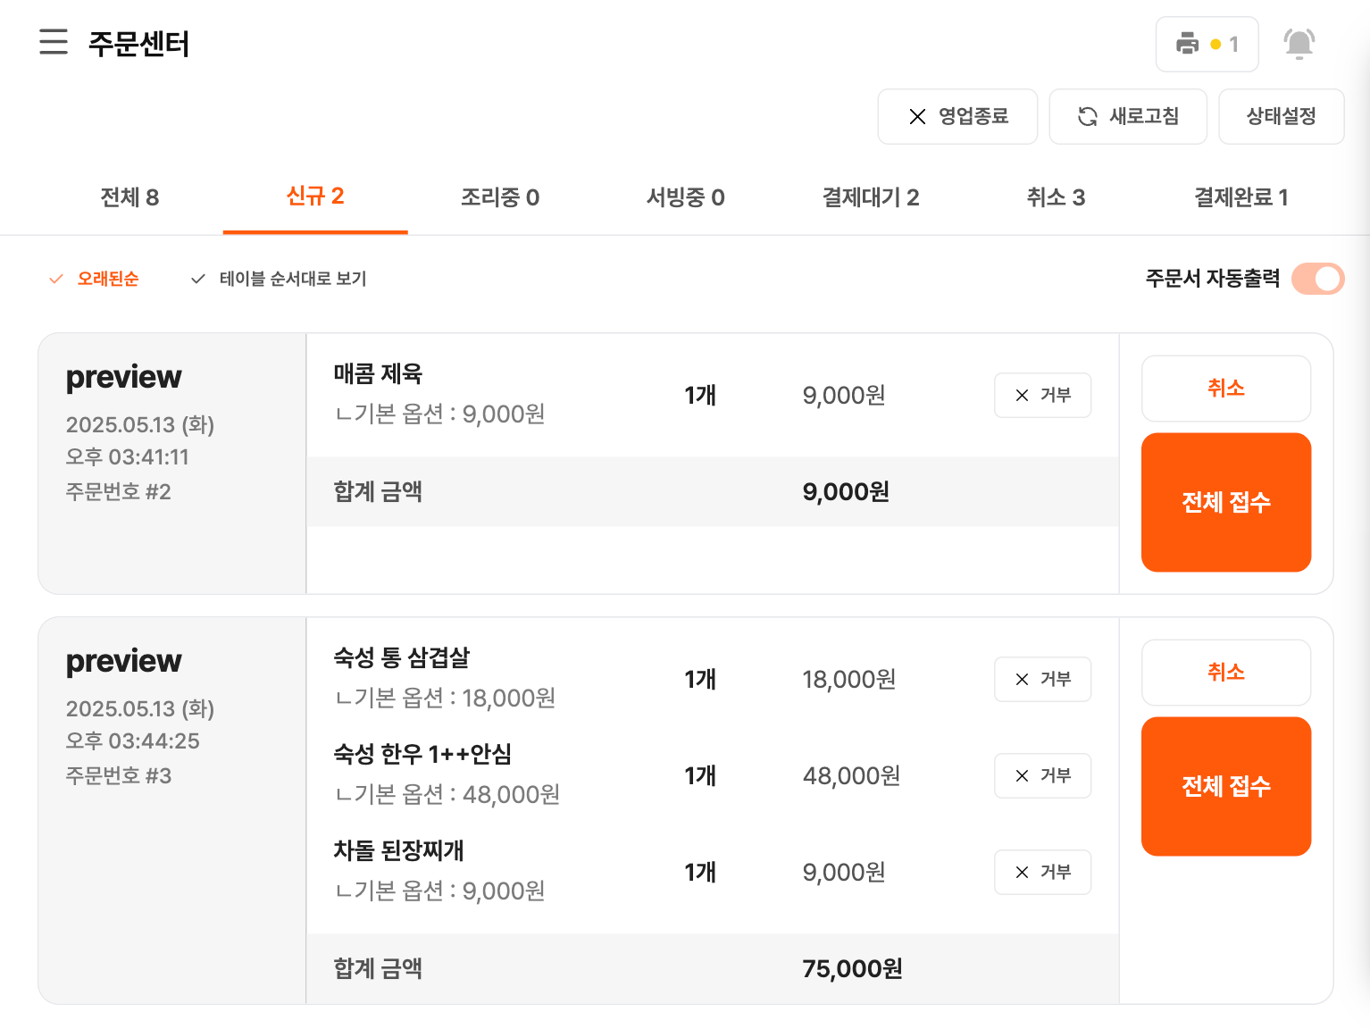Click 주문번호 #2 text
This screenshot has width=1370, height=1029.
click(x=118, y=491)
